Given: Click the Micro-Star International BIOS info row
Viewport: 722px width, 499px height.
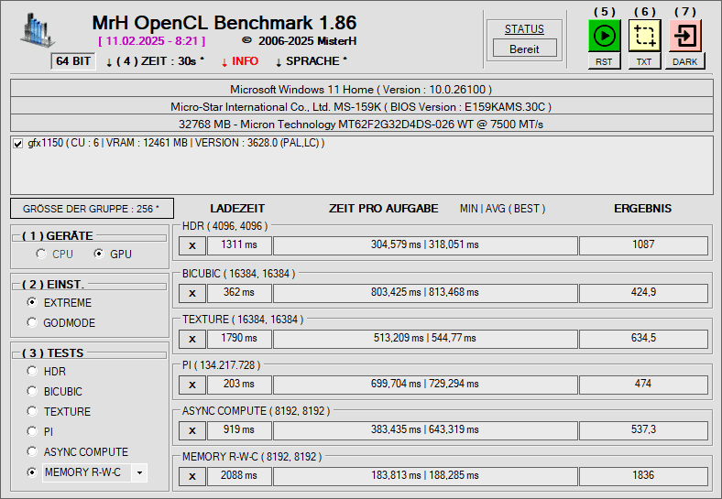Looking at the screenshot, I should (362, 106).
